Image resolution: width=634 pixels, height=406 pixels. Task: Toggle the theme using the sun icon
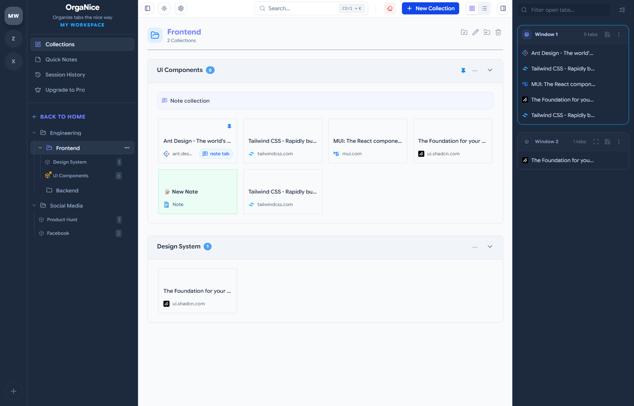(164, 8)
